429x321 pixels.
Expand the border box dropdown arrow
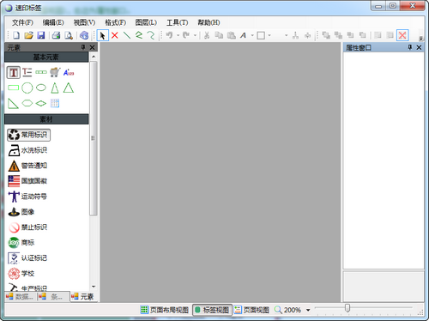[x=269, y=35]
